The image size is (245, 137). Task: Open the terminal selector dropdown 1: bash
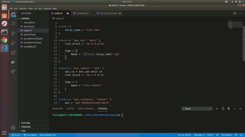pyautogui.click(x=197, y=108)
